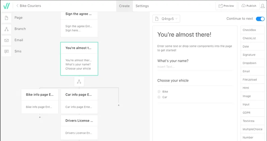The image size is (267, 141).
Task: Open the Q4ngv5 page dropdown
Action: [166, 19]
